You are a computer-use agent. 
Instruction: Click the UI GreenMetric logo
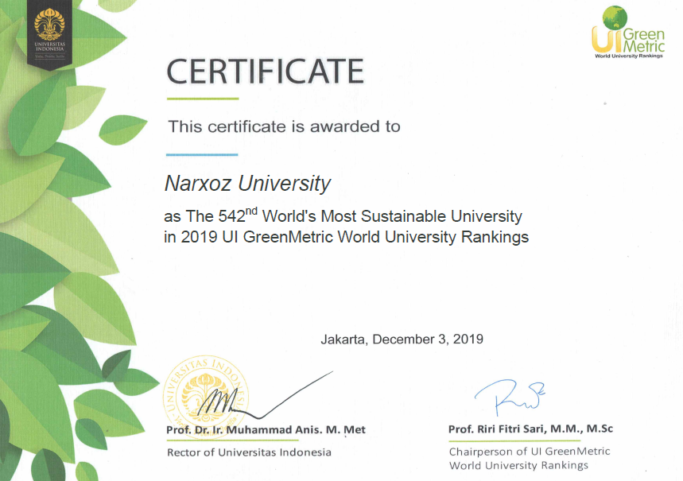(x=628, y=33)
